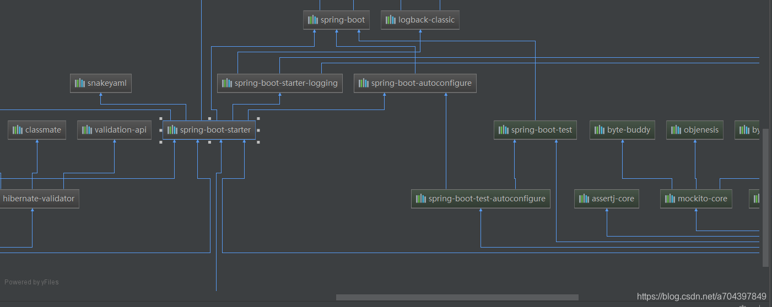Select the mockito-core node label
The image size is (772, 307).
[703, 199]
